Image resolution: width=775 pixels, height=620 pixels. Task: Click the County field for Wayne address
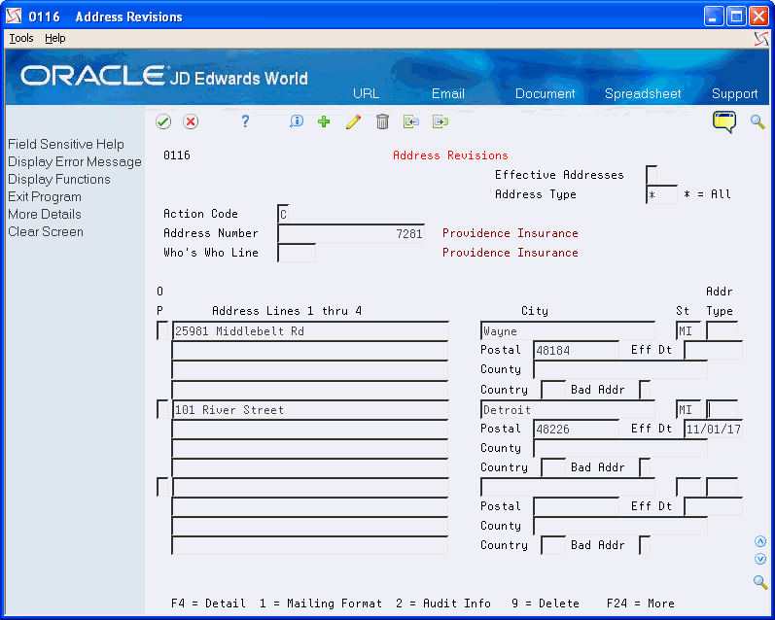(x=620, y=369)
